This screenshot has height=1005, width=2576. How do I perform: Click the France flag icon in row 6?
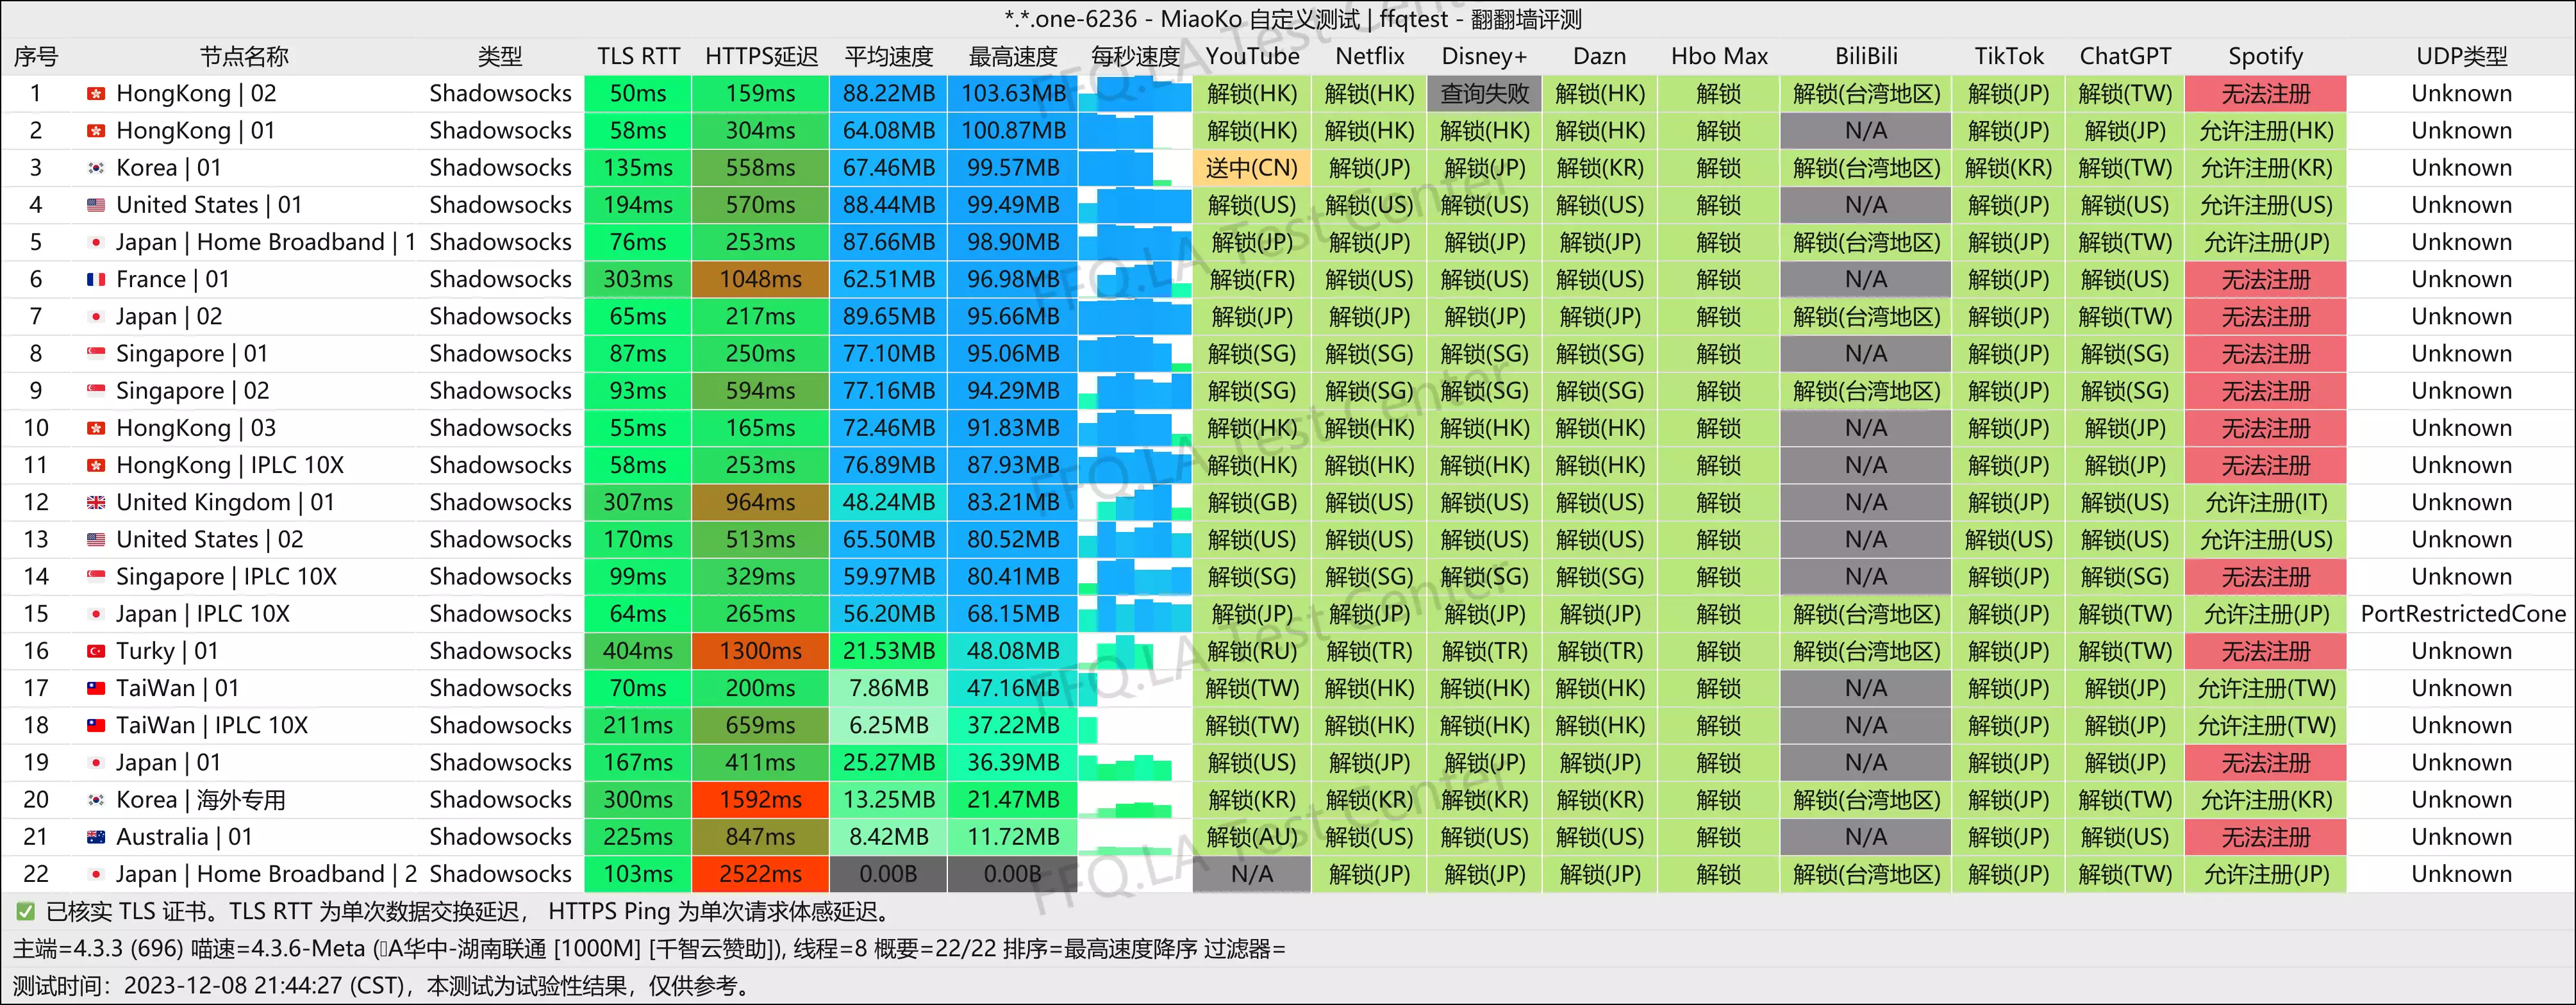pos(96,280)
